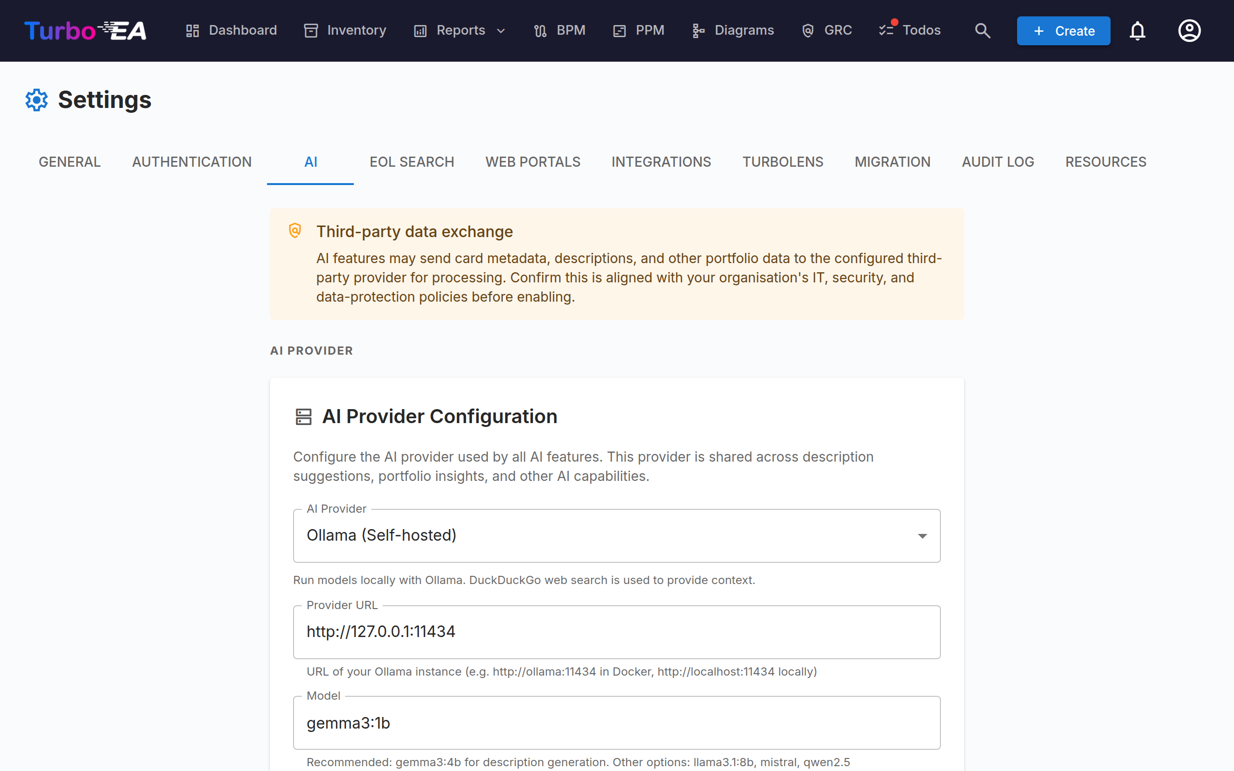
Task: Open the Web Portals tab
Action: (x=533, y=161)
